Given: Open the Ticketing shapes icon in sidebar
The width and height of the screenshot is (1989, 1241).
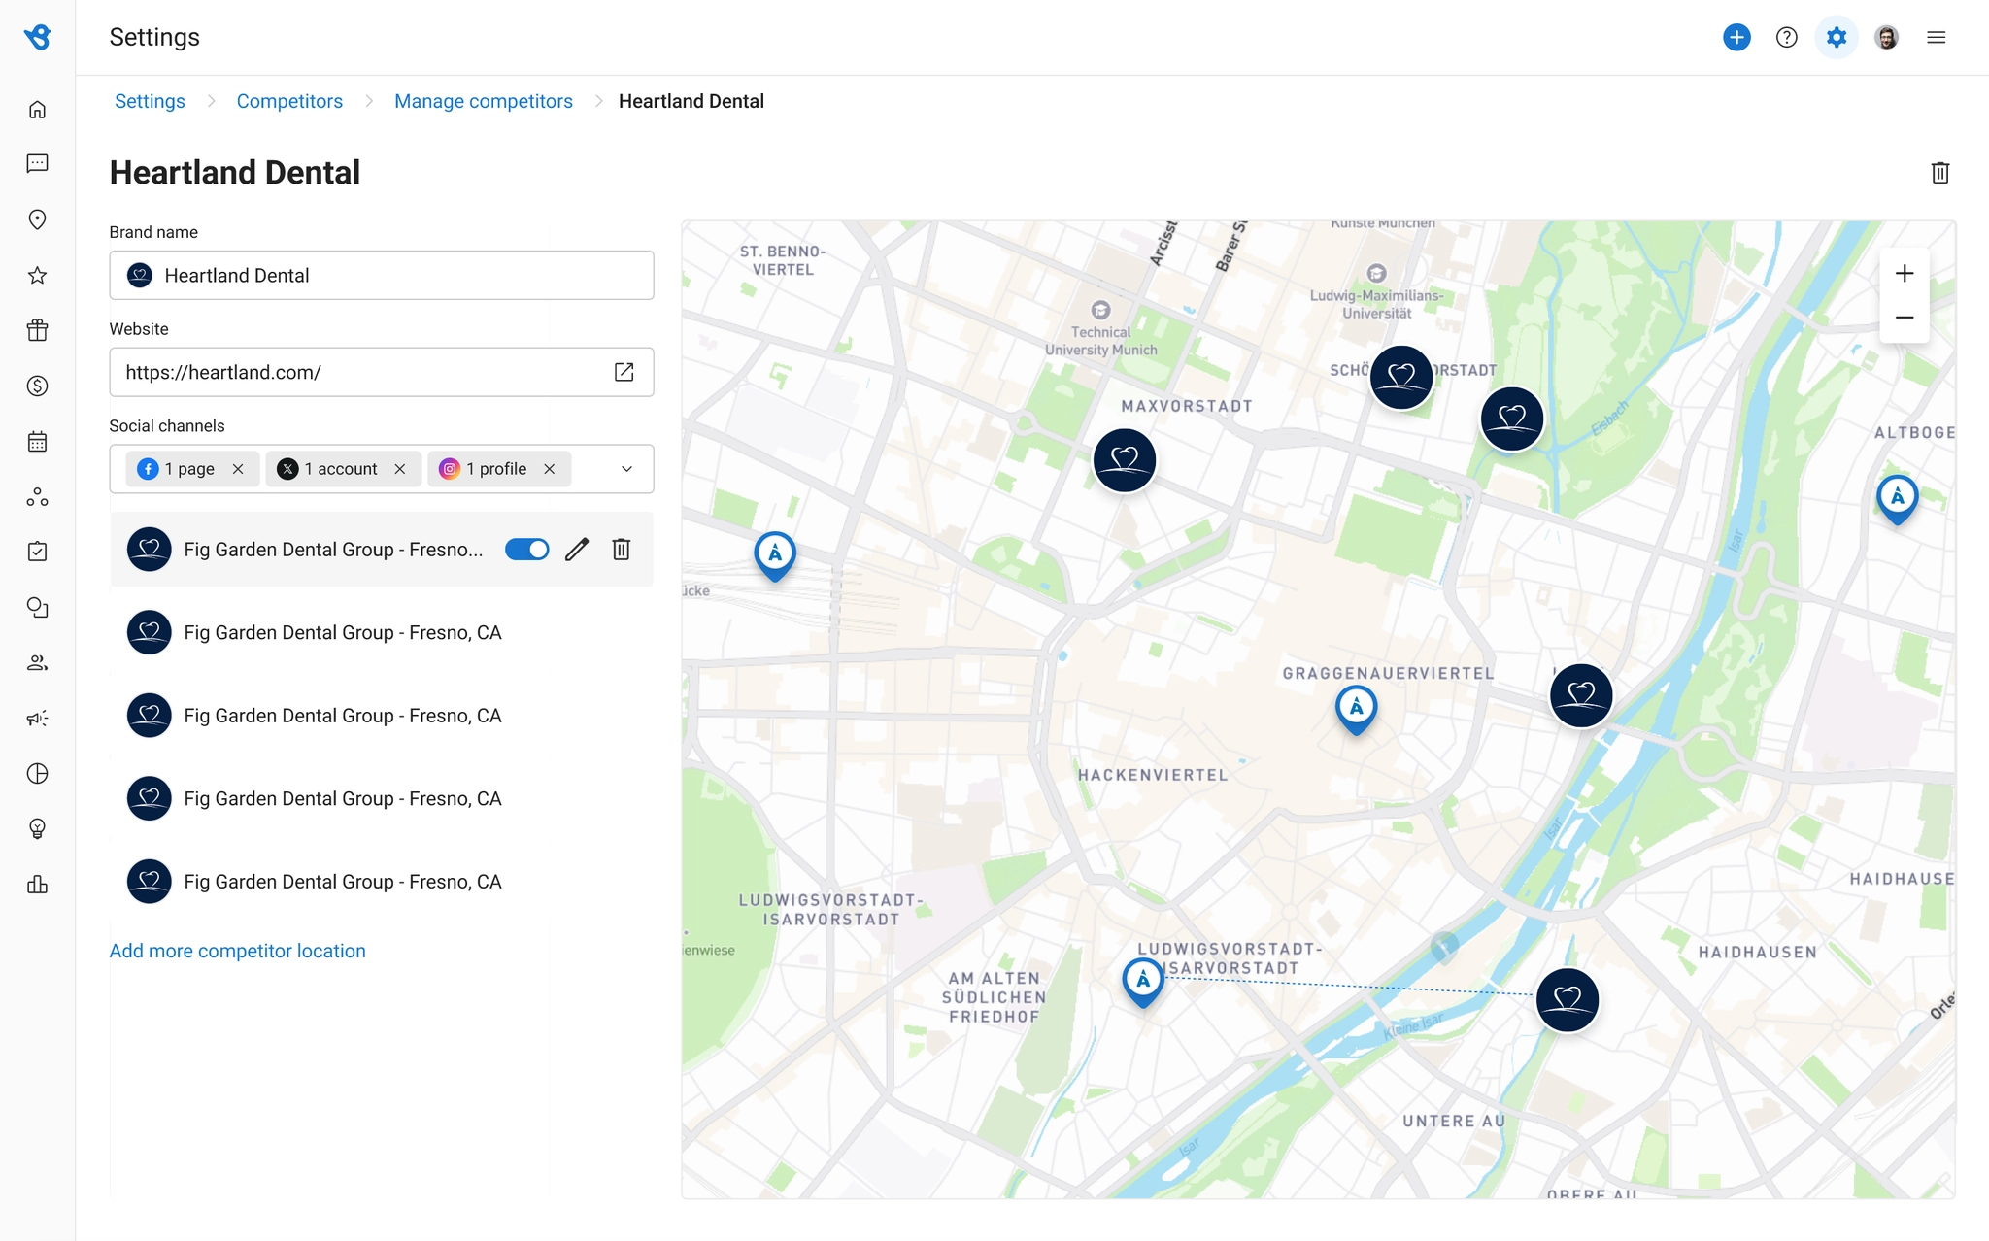Looking at the screenshot, I should pos(37,607).
